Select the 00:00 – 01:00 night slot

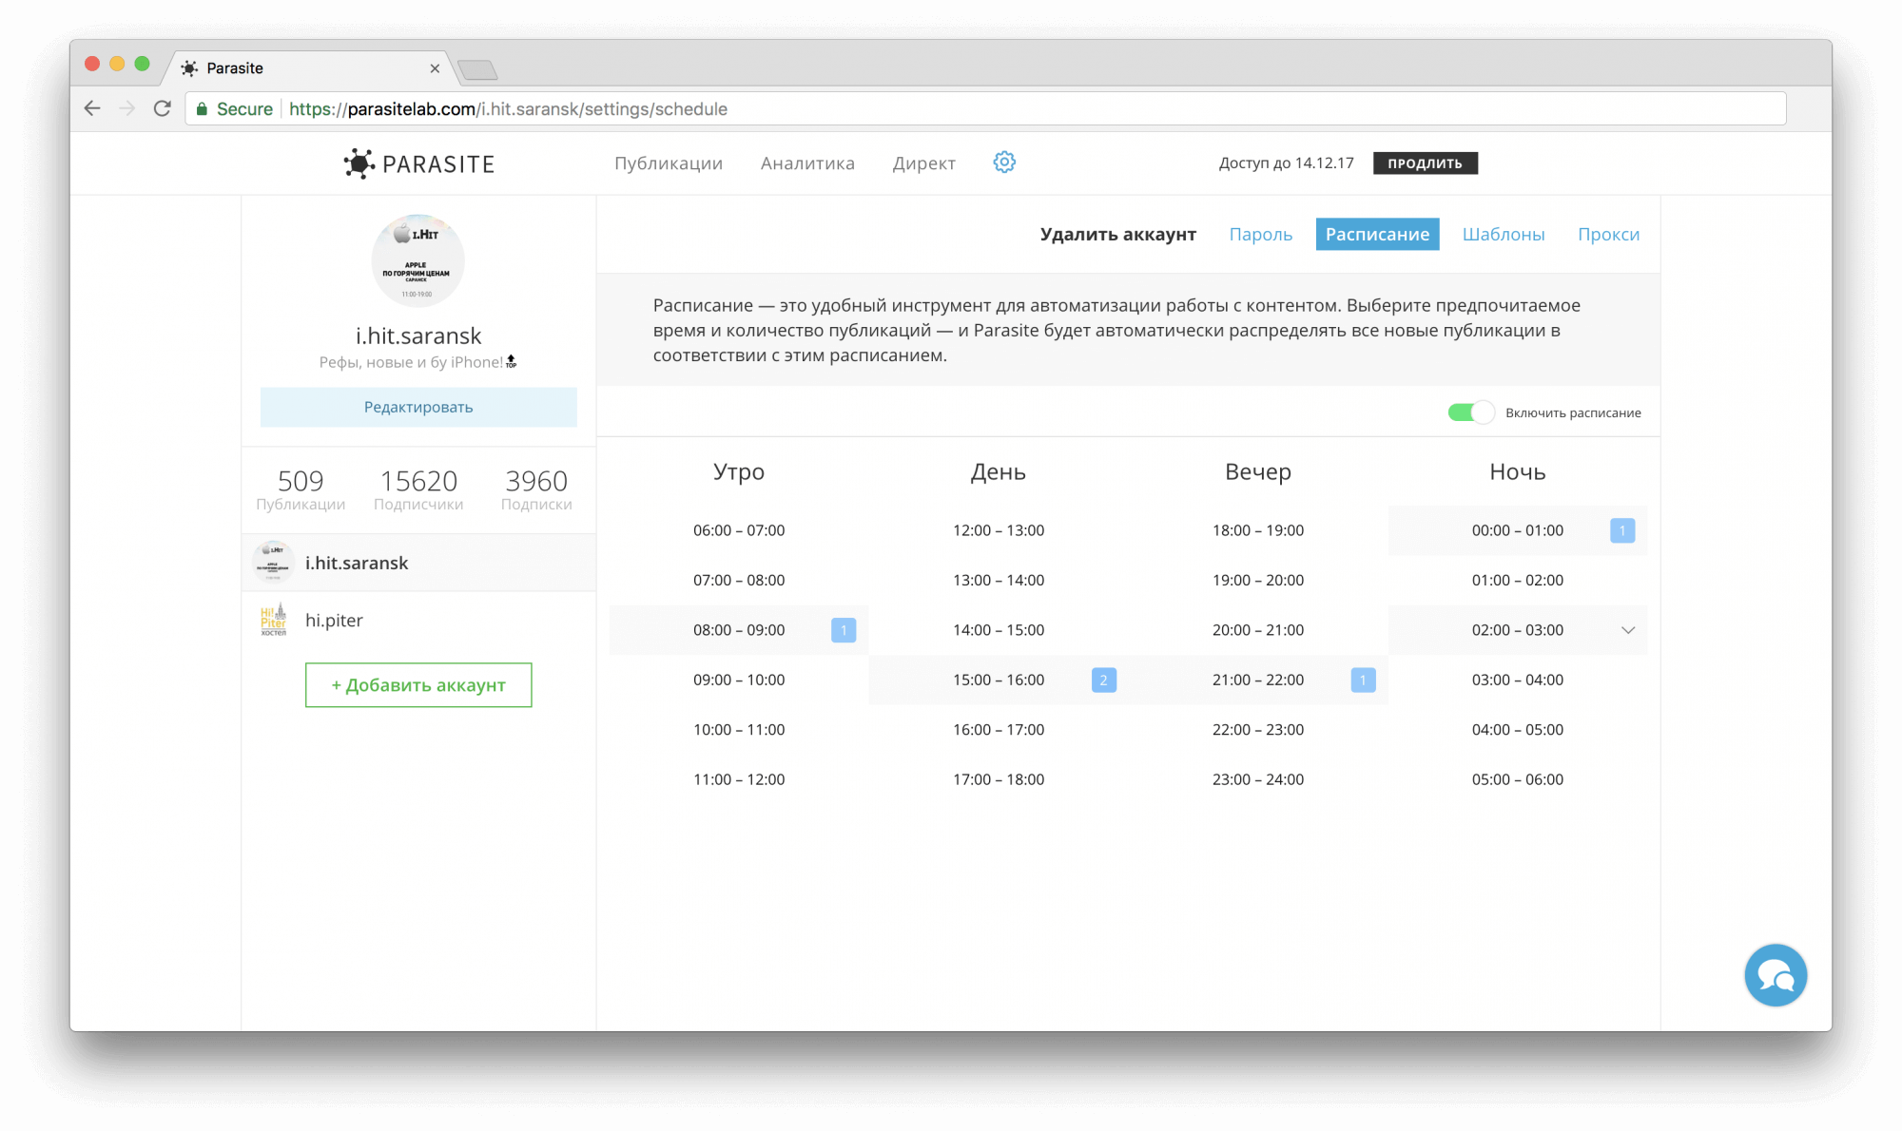point(1517,531)
